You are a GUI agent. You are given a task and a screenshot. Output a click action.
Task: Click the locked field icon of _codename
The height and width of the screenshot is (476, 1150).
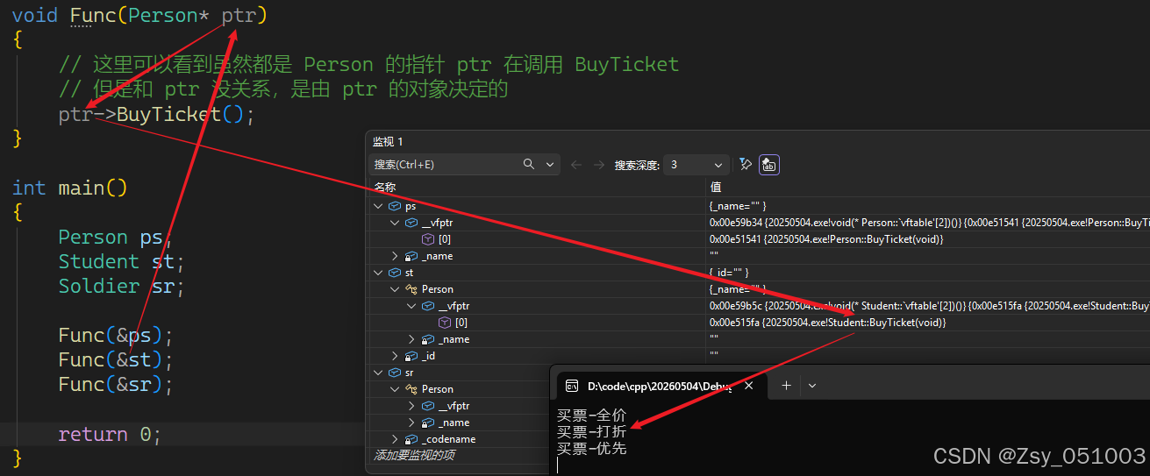(x=411, y=439)
